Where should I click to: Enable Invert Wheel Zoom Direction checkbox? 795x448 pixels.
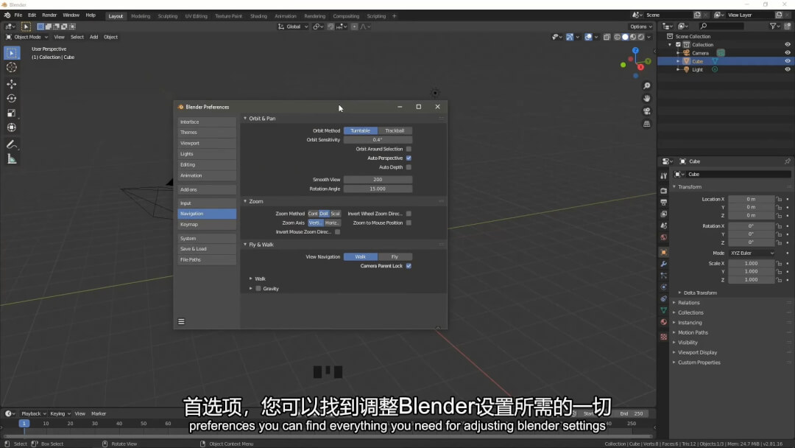(x=409, y=214)
